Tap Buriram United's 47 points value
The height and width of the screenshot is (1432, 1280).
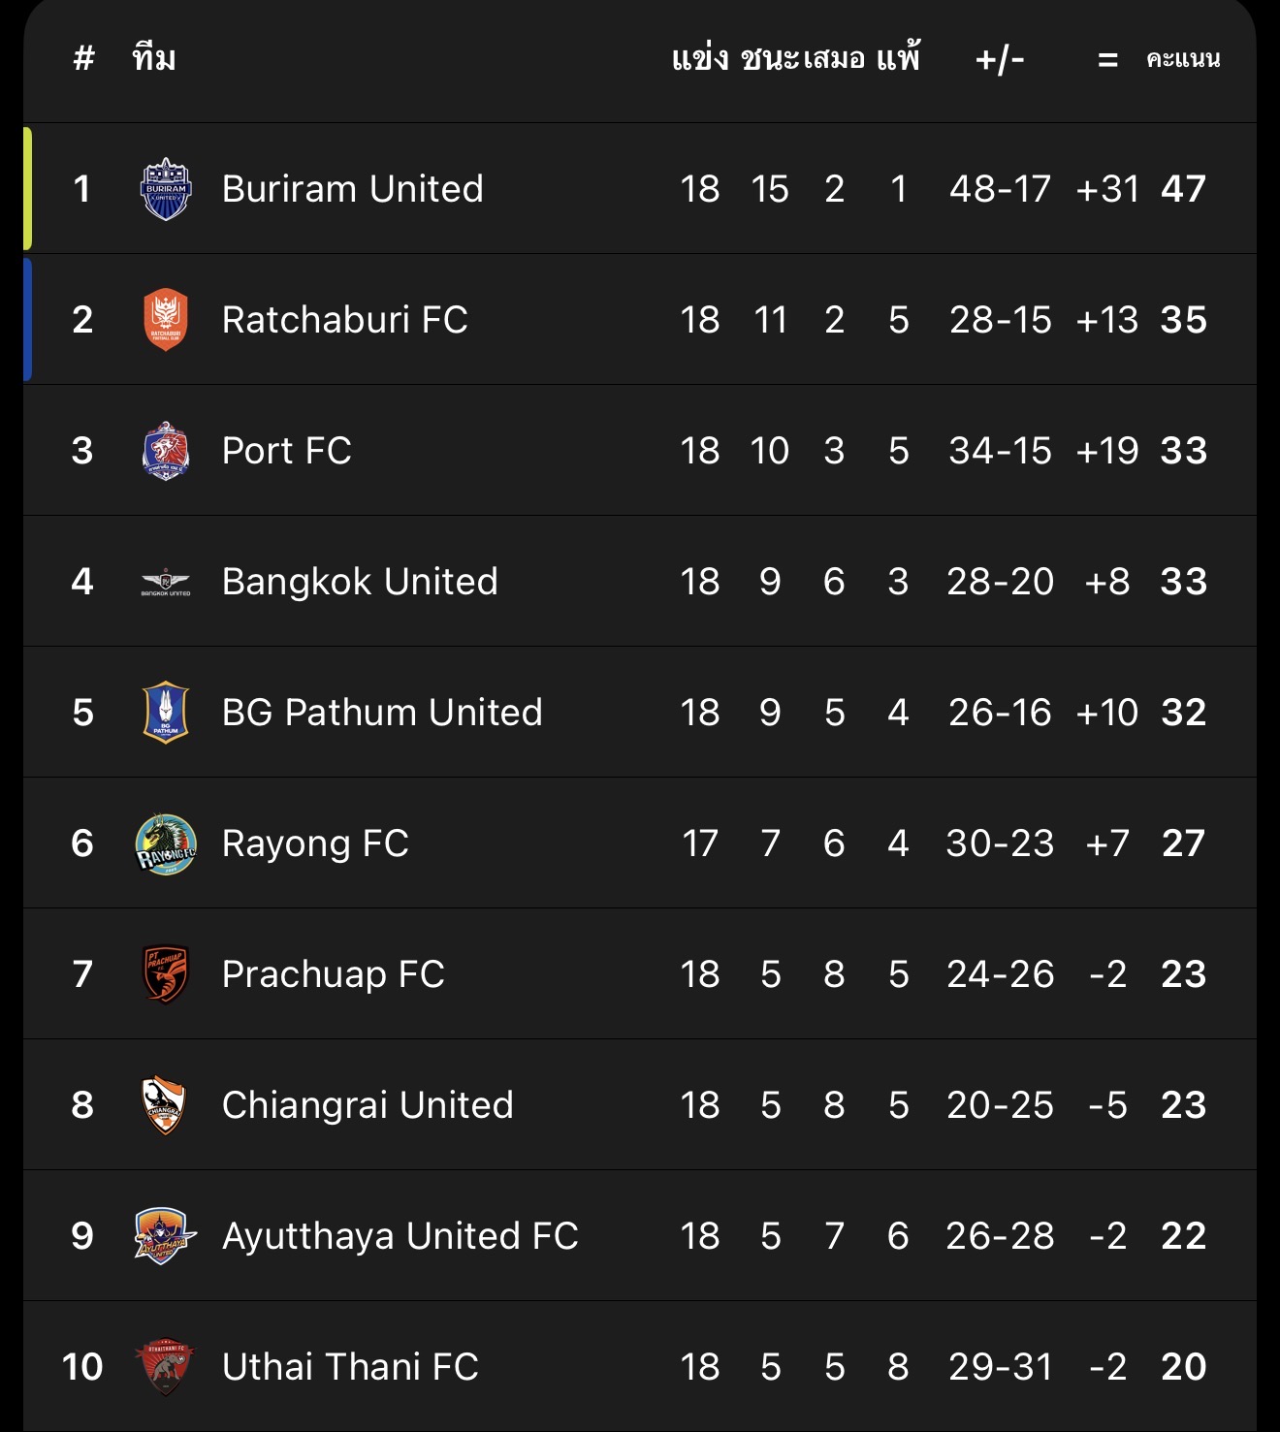coord(1184,189)
